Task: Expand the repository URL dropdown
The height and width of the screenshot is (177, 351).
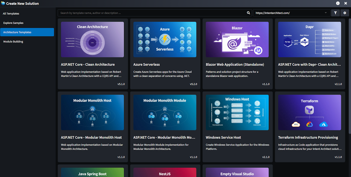Action: coord(326,13)
